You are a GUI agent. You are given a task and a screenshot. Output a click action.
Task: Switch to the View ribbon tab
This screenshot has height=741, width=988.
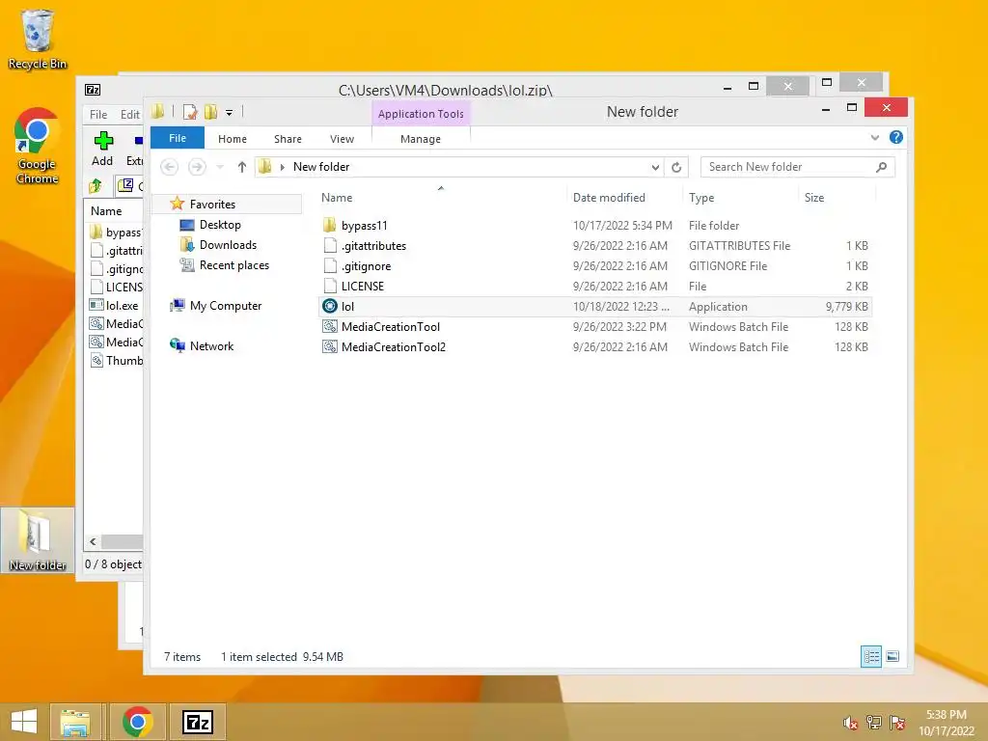343,139
